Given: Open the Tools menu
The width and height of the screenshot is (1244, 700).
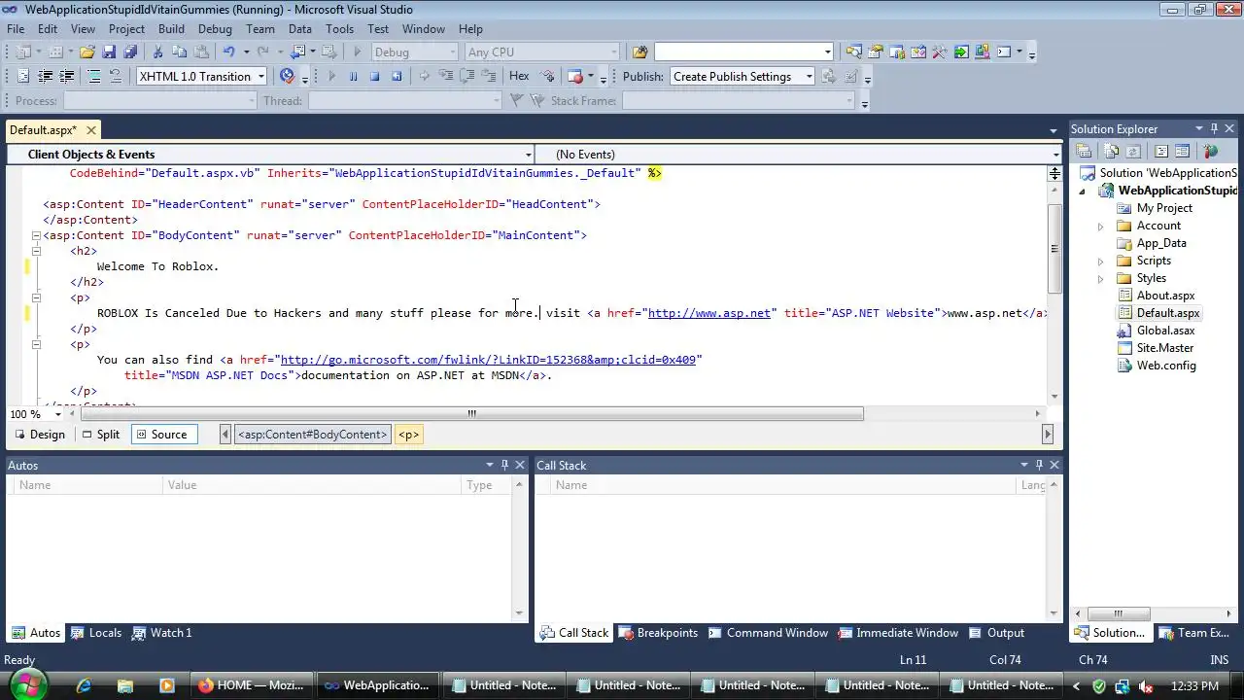Looking at the screenshot, I should tap(339, 28).
